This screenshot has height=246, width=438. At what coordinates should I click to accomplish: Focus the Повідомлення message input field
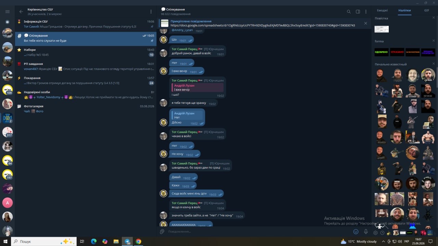pyautogui.click(x=258, y=232)
